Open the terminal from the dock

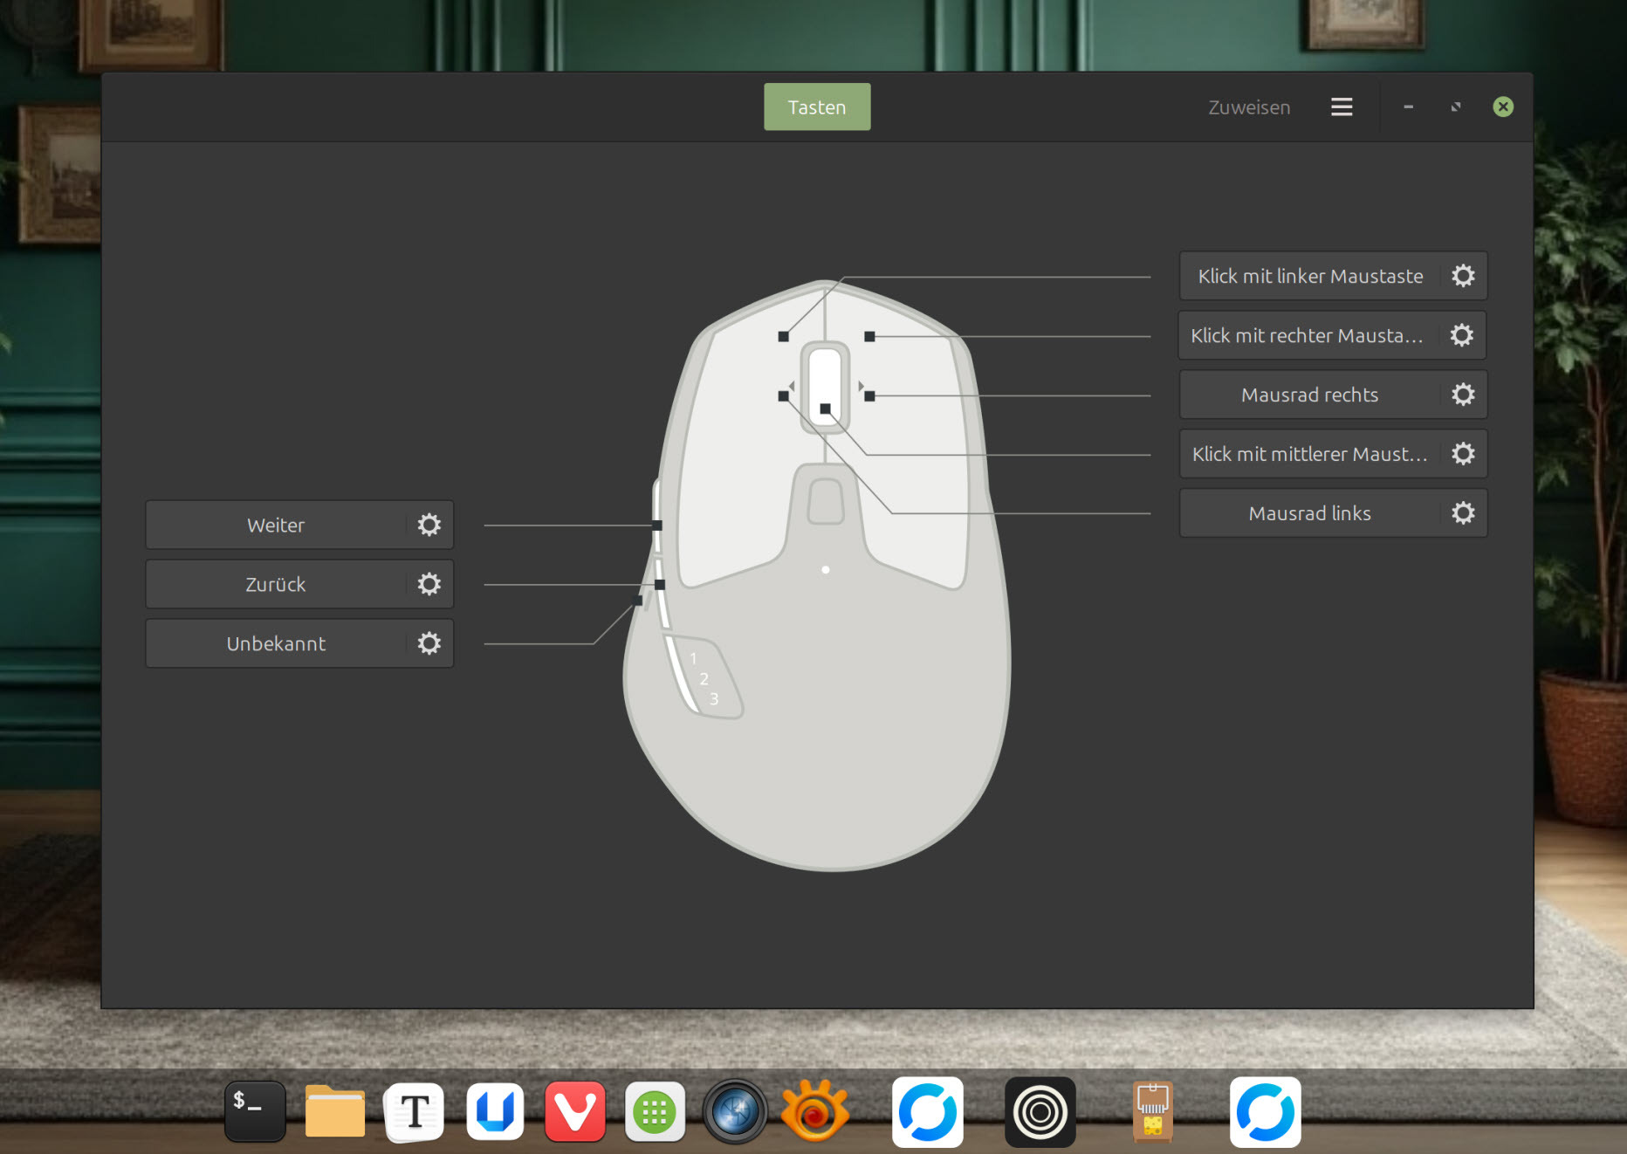point(255,1111)
